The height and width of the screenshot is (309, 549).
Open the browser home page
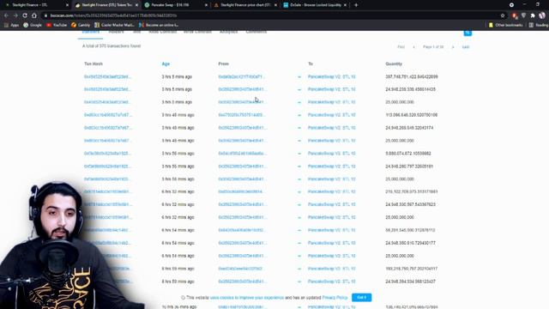(x=34, y=15)
